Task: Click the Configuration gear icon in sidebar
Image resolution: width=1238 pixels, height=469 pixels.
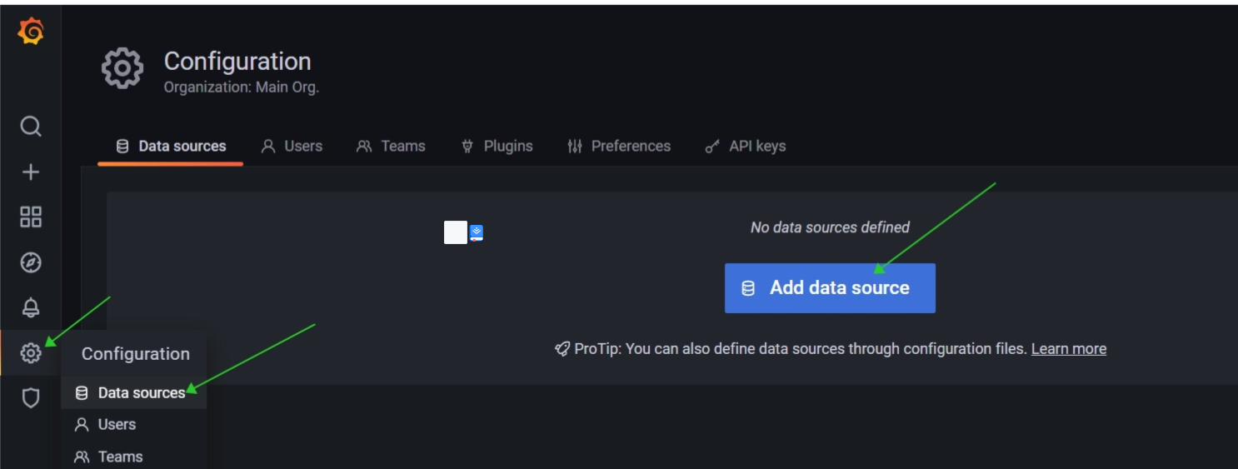Action: 31,353
